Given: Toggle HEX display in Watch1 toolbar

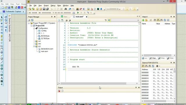Looking at the screenshot, I should tap(162, 20).
